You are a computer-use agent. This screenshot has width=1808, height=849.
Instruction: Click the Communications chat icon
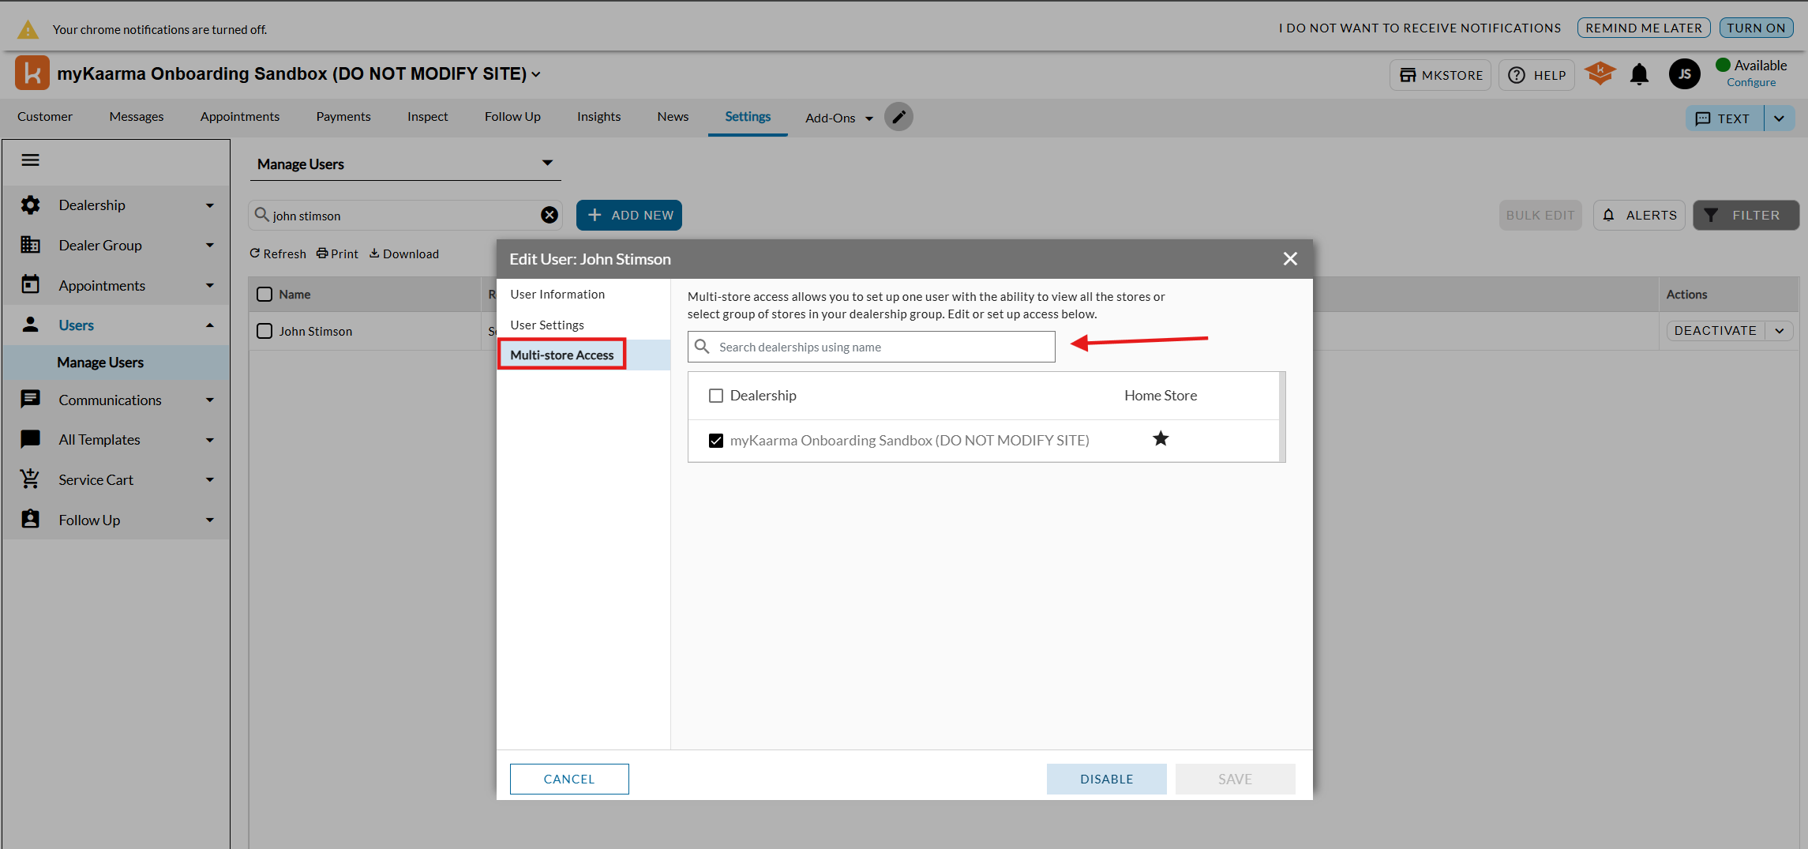tap(30, 400)
